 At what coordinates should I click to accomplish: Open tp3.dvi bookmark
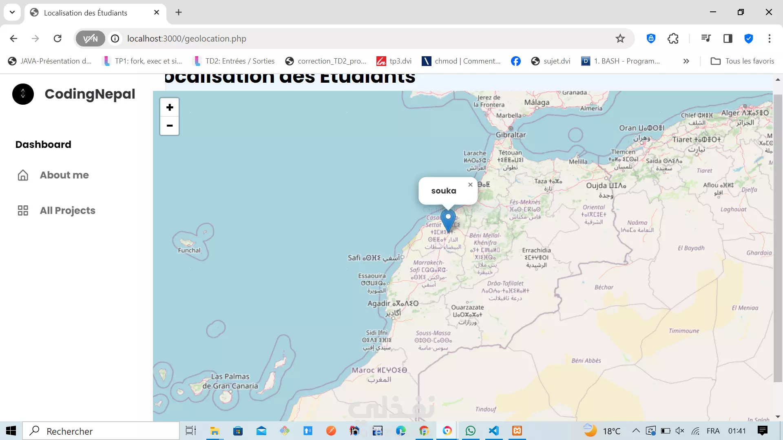(394, 61)
